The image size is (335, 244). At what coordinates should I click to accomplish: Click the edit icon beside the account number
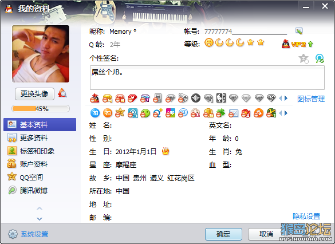click(x=299, y=31)
